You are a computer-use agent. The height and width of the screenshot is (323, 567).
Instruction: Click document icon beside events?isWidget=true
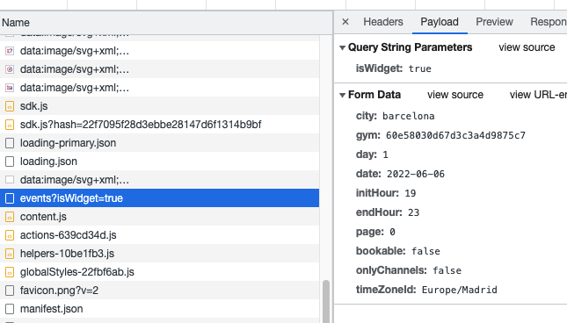pyautogui.click(x=10, y=198)
